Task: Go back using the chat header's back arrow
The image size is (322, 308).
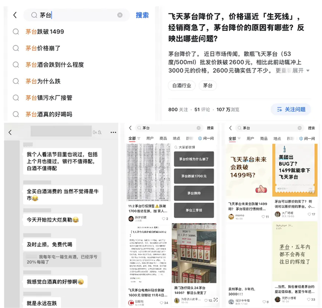Action: point(10,132)
